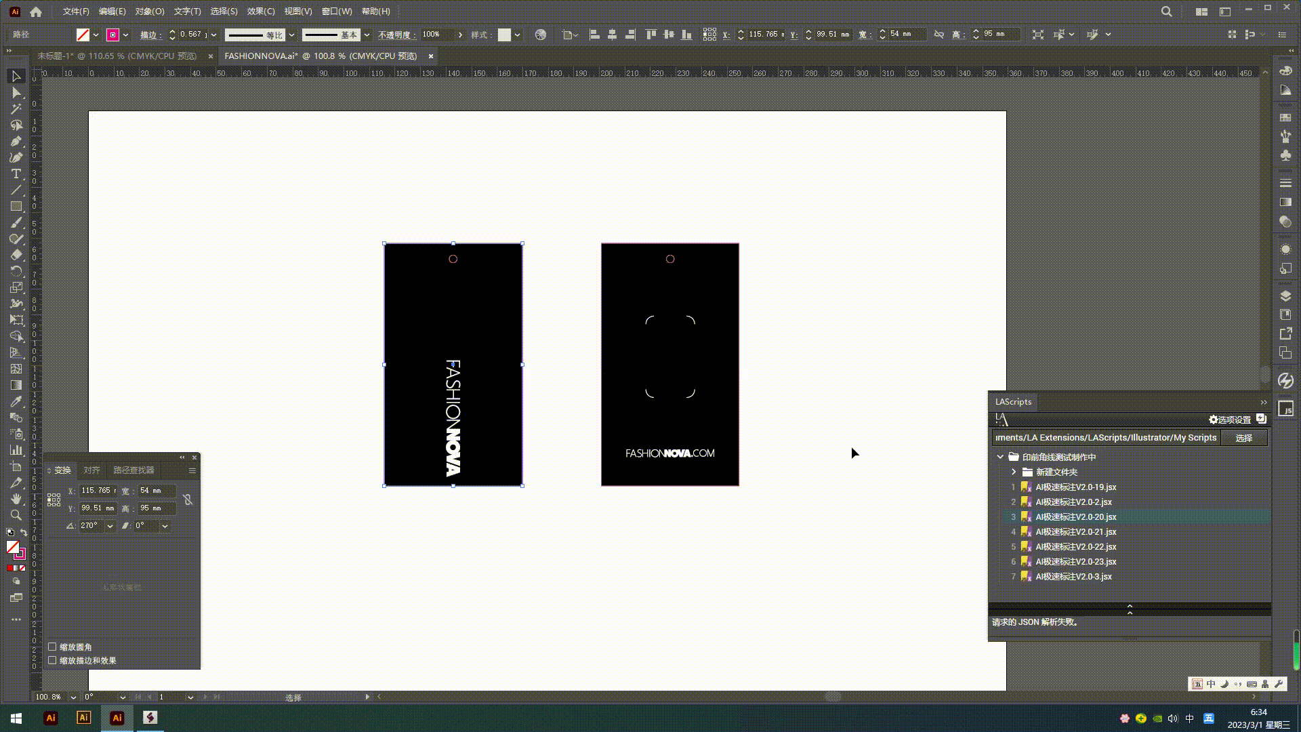This screenshot has height=732, width=1301.
Task: Click the graphic style swatch in control bar
Action: pyautogui.click(x=504, y=35)
